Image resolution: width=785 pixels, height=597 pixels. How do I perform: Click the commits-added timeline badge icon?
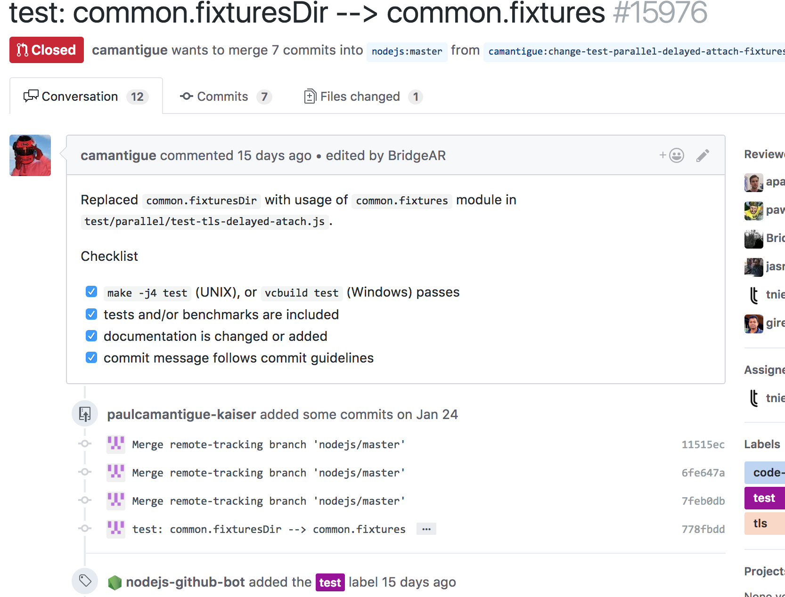(x=85, y=414)
